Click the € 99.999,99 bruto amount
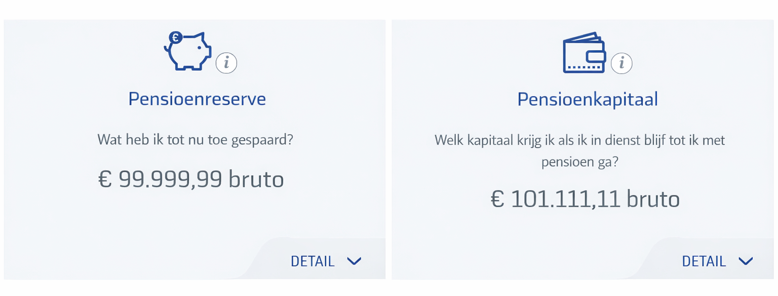Viewport: 778px width, 296px height. (x=190, y=179)
